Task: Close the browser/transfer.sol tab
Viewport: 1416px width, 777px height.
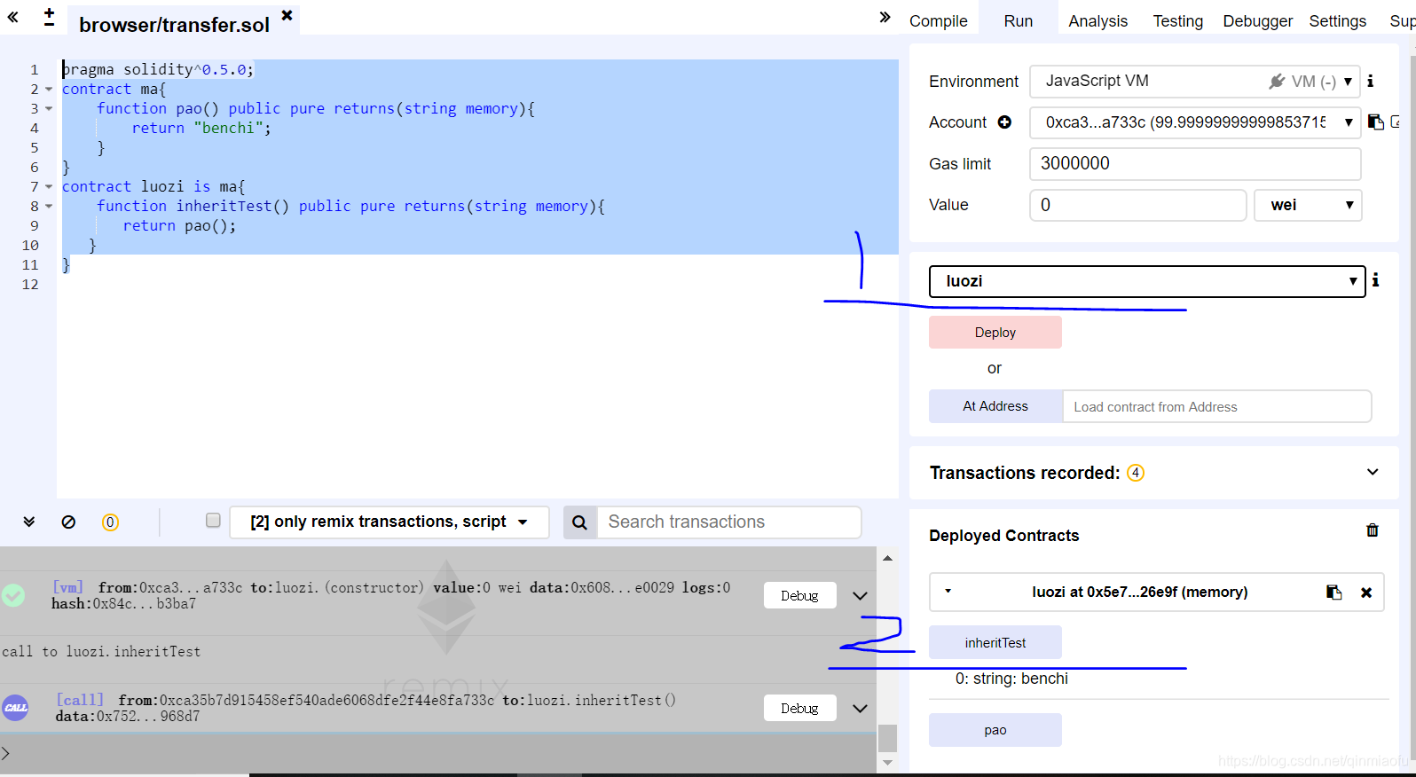Action: (x=287, y=15)
